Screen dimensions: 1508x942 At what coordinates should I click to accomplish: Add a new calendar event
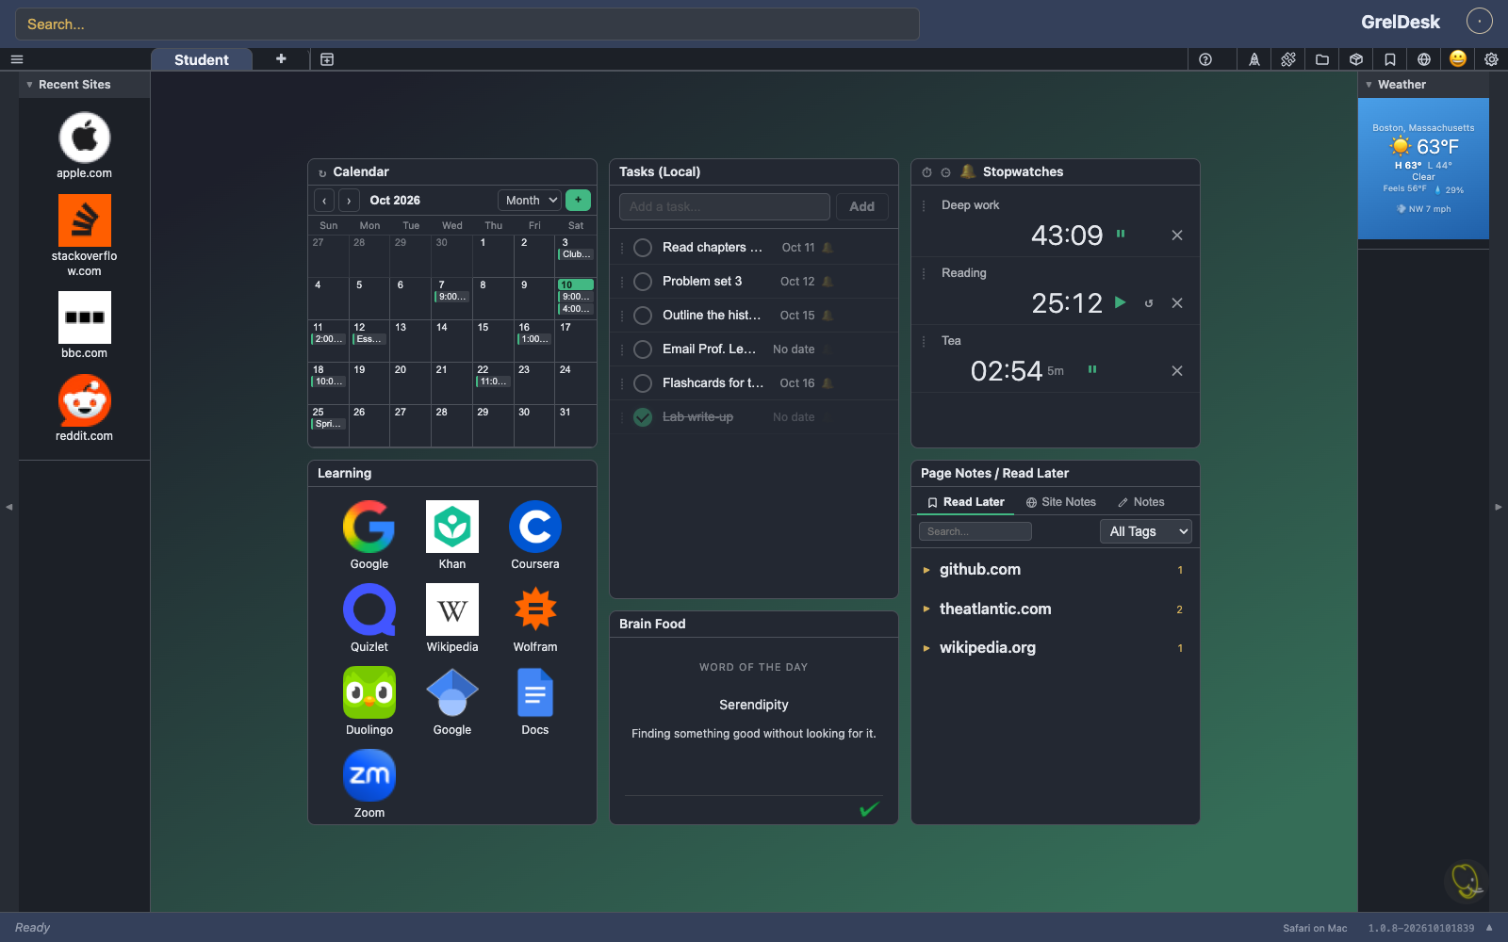point(578,200)
